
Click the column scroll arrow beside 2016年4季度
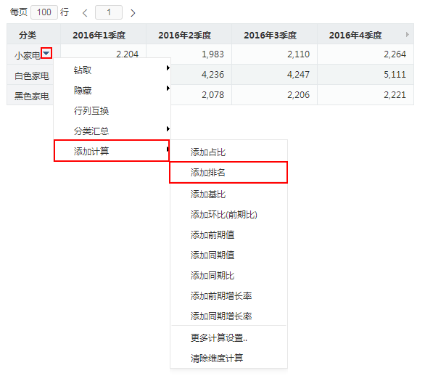click(x=408, y=35)
